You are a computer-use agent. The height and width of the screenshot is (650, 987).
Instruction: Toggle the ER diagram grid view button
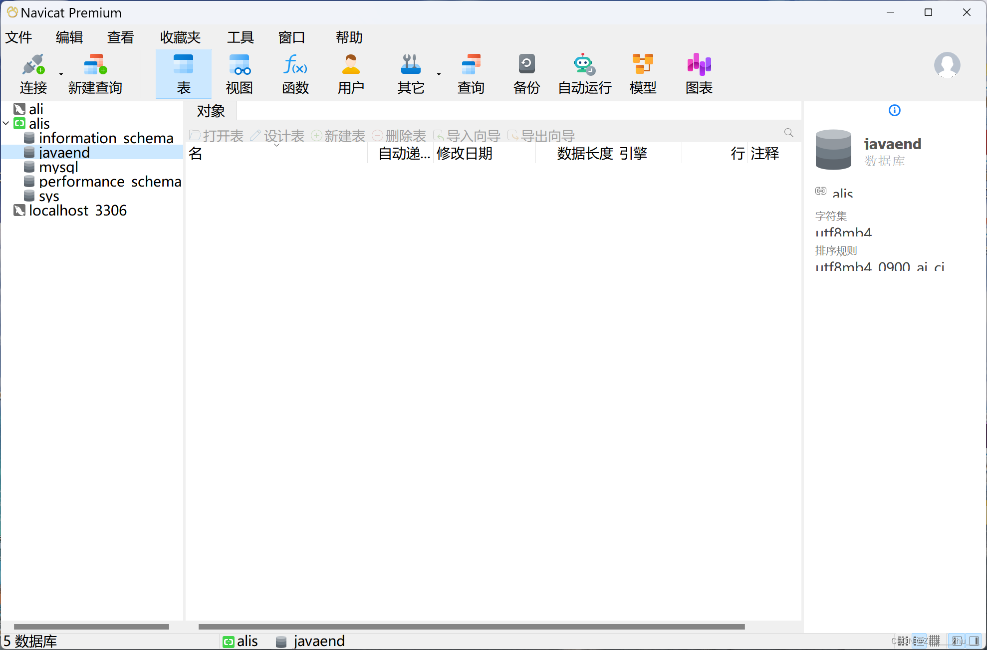tap(935, 641)
